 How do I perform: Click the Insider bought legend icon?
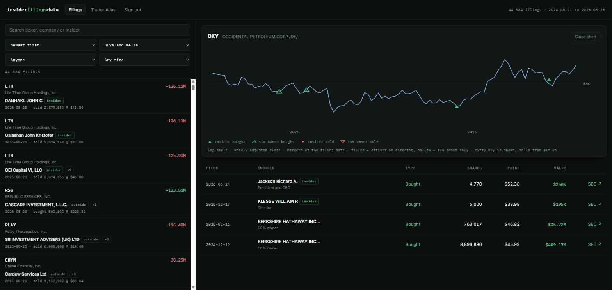coord(210,142)
